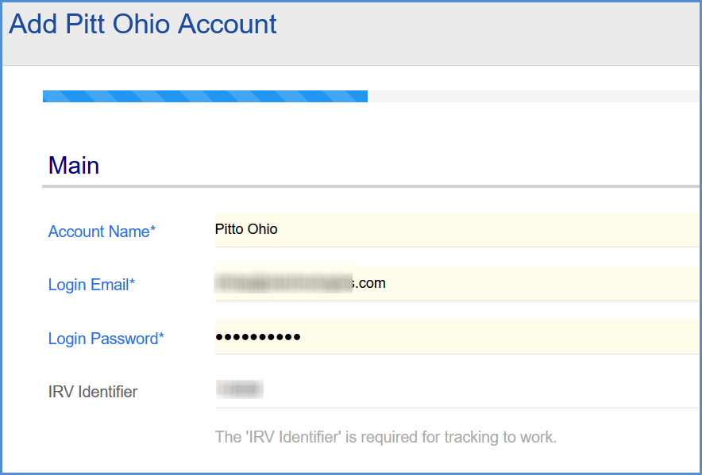Click the 'Add Pitt Ohio Account' title
The image size is (702, 475).
pos(143,24)
